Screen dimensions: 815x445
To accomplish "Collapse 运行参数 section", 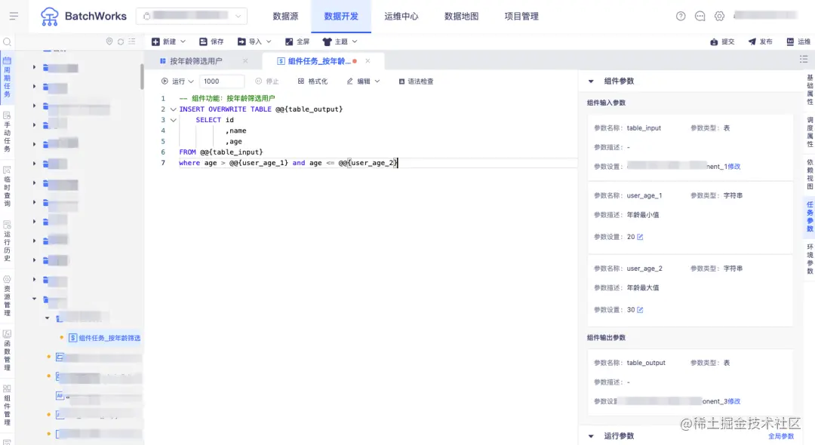I will click(591, 436).
